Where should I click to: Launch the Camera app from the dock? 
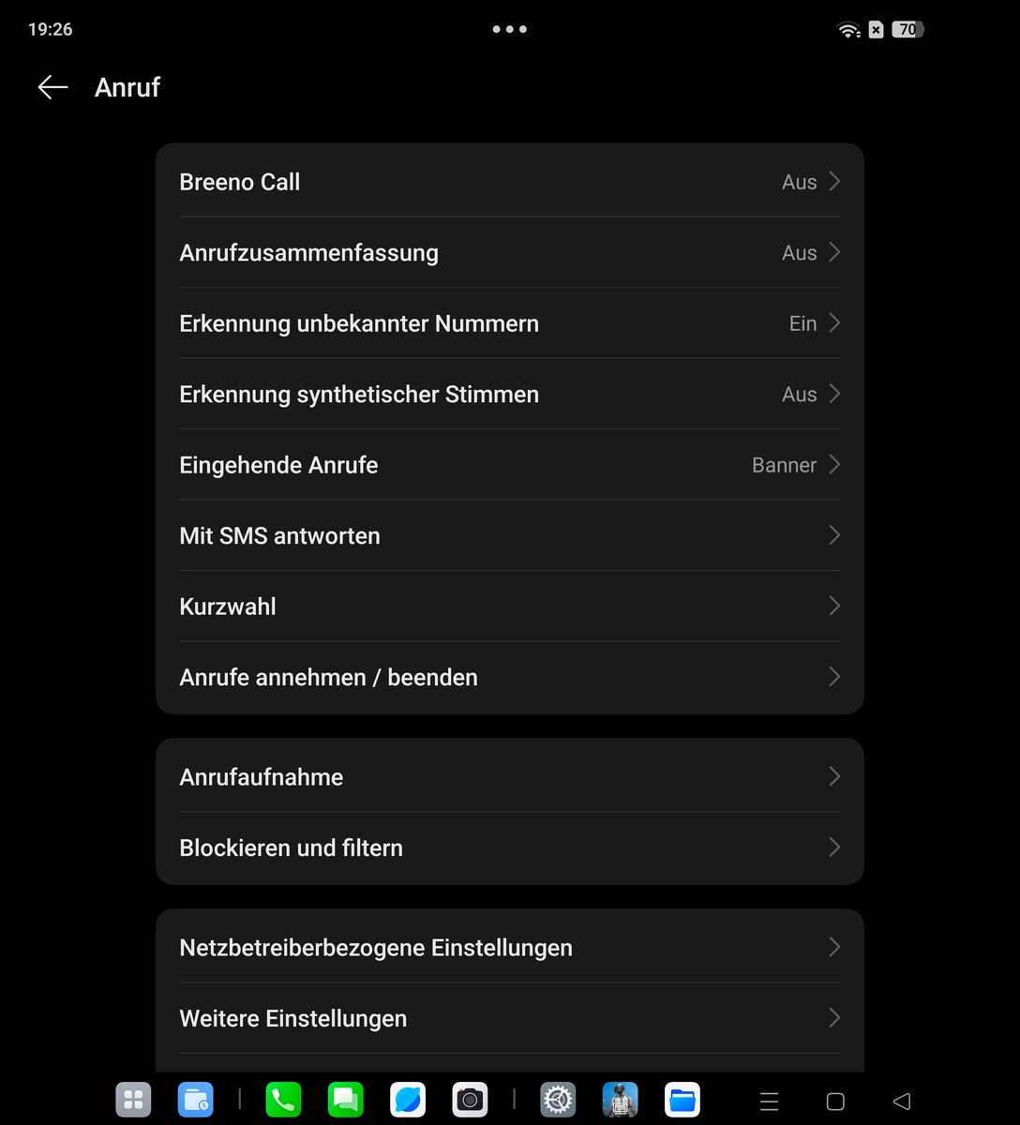coord(470,1100)
